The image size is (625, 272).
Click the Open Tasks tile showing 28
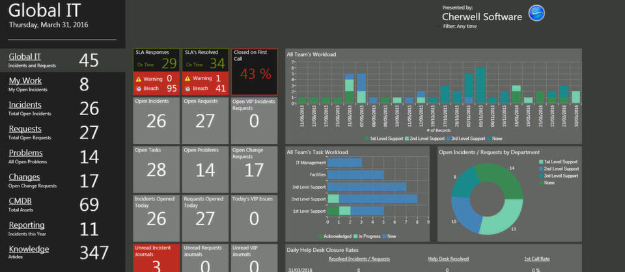156,170
